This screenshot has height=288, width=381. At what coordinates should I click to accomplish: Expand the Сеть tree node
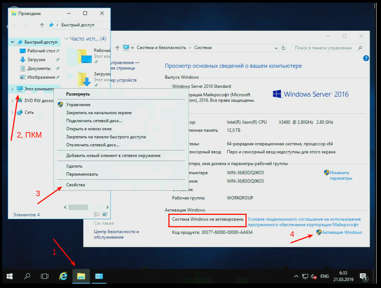12,112
